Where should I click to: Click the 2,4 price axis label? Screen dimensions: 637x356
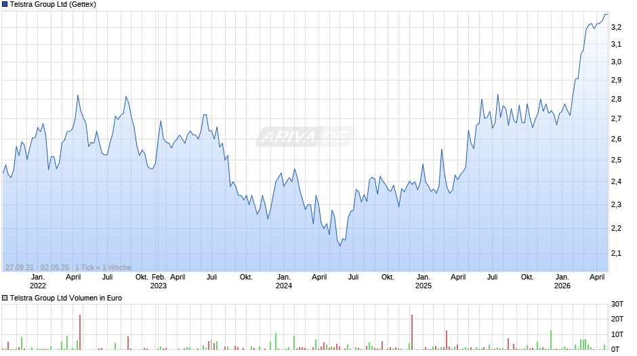(616, 181)
